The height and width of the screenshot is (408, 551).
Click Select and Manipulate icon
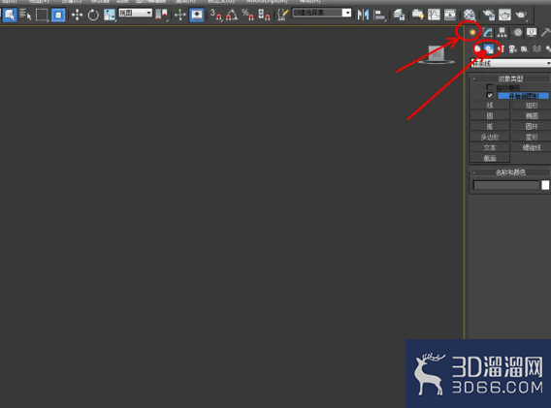coord(179,15)
